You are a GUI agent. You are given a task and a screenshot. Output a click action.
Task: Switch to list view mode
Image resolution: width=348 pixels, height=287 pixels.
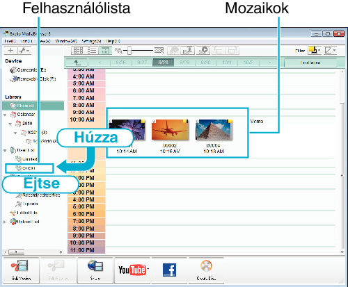[92, 51]
